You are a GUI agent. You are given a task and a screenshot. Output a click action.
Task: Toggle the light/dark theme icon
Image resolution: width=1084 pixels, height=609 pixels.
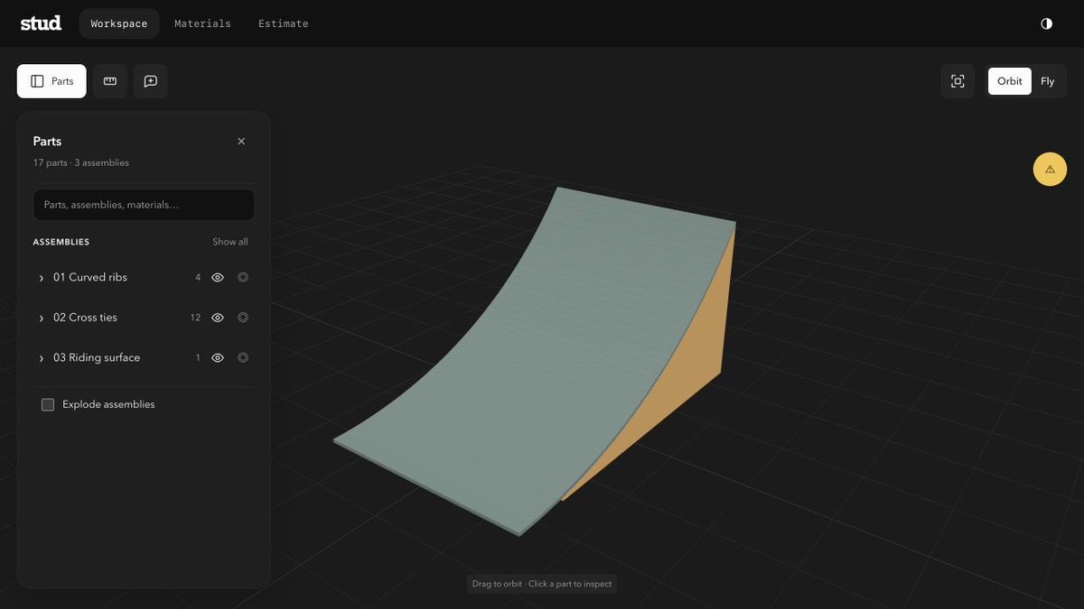1046,23
